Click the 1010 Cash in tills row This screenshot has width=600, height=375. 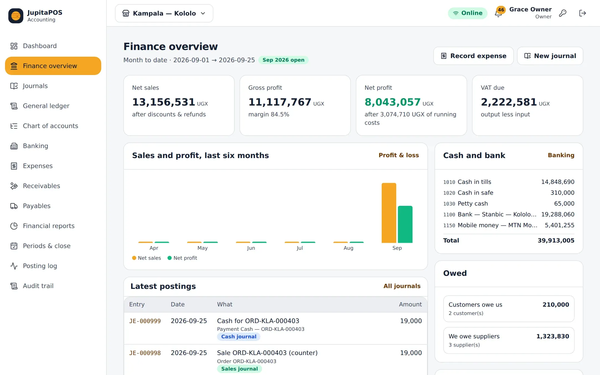509,182
